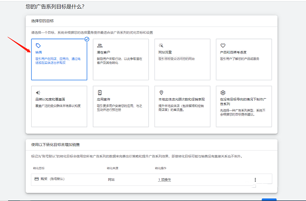Choose the 网站流量 goal card title
Screen dimensions: 306x201
pyautogui.click(x=165, y=52)
